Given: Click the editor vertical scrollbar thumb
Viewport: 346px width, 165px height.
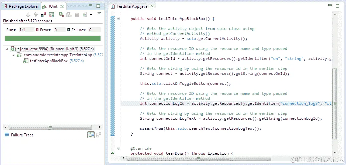Looking at the screenshot, I should [335, 104].
